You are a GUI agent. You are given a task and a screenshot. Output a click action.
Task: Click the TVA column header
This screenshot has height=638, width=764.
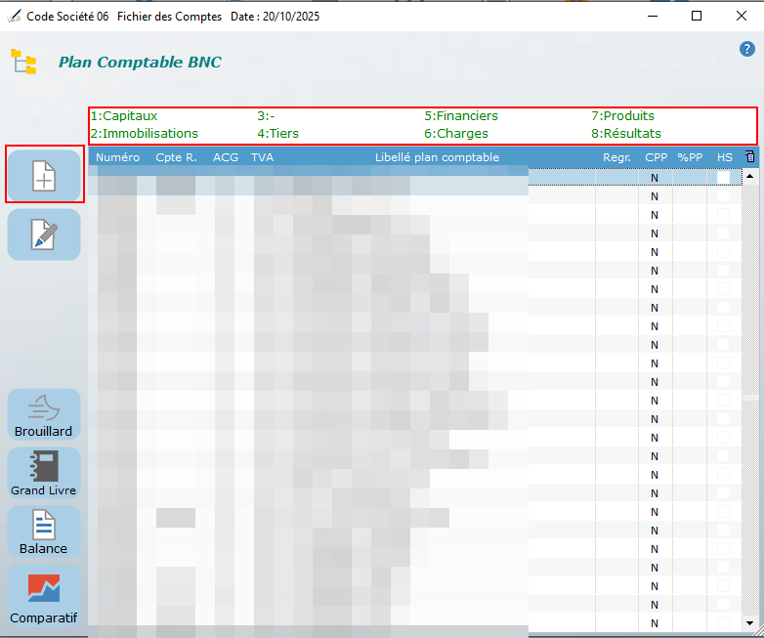coord(262,157)
